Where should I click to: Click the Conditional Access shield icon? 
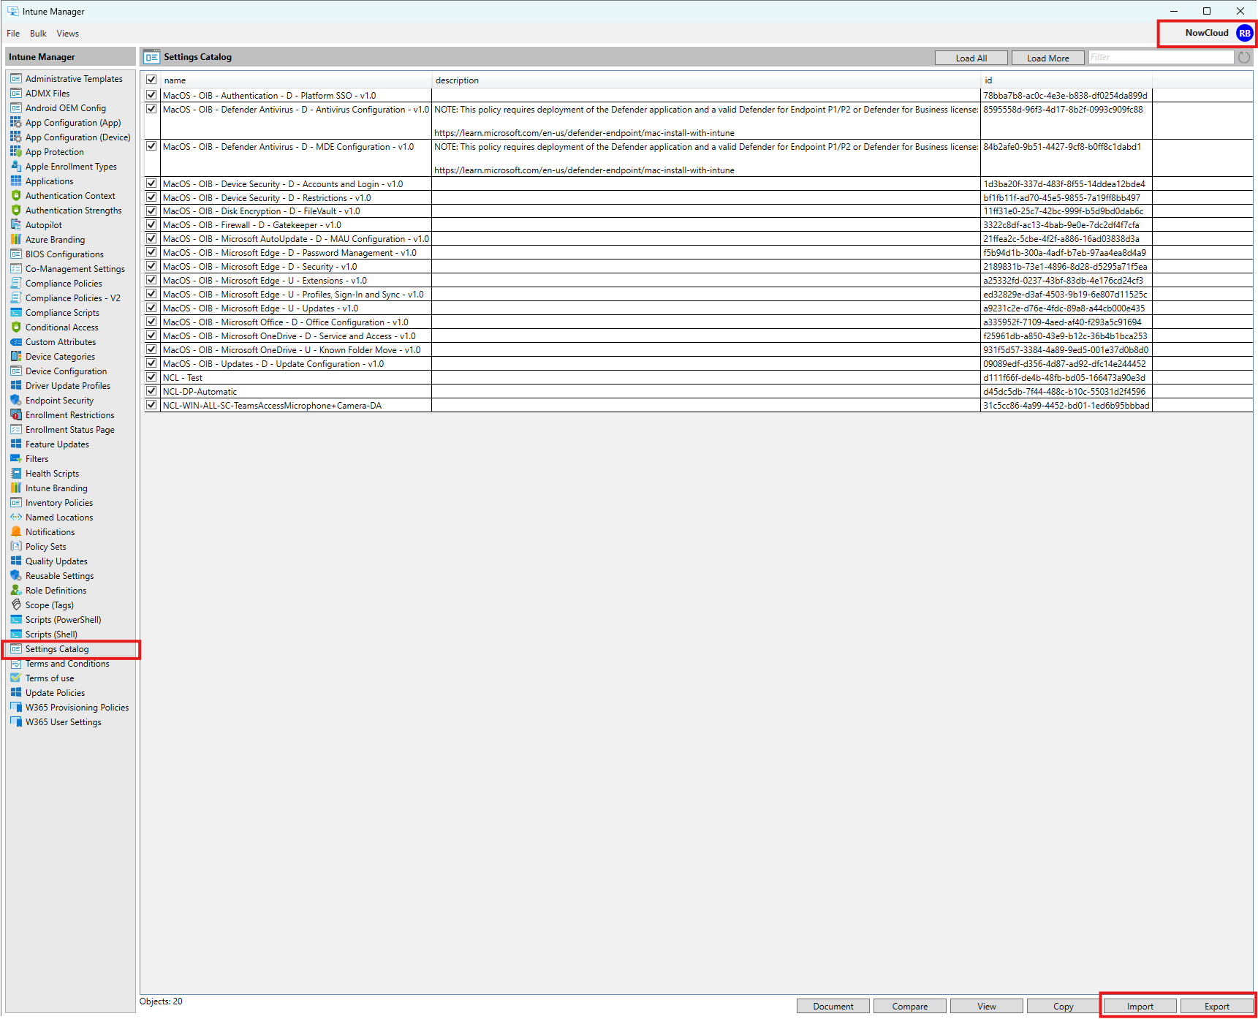coord(16,327)
